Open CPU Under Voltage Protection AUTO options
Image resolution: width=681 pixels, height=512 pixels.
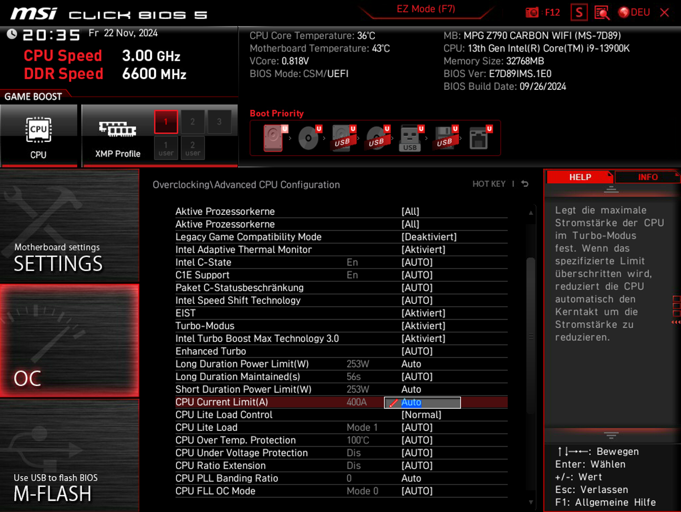pos(417,453)
